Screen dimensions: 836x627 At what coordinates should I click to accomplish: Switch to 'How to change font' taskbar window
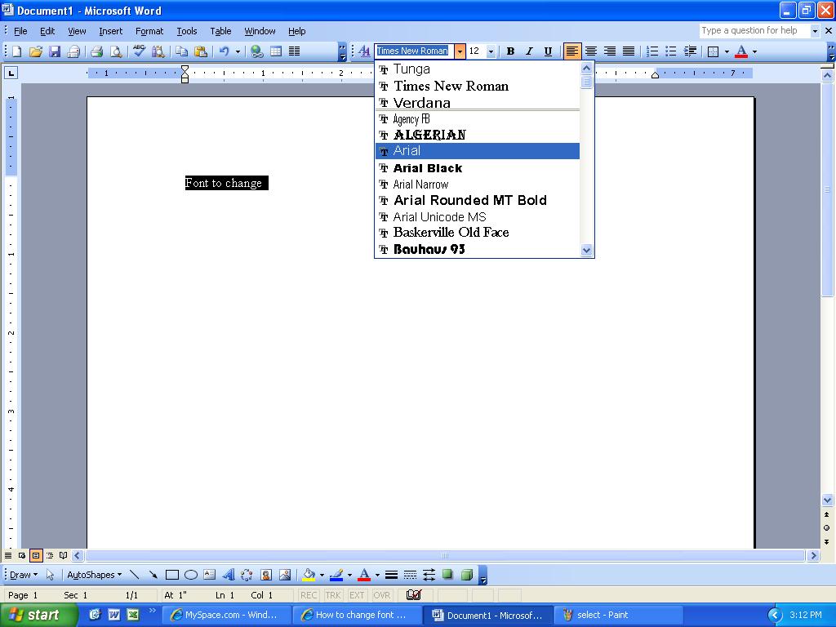point(358,616)
